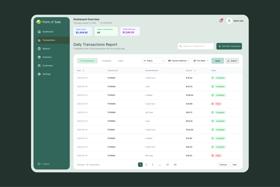Go to page 2 of transactions
The width and height of the screenshot is (280, 187).
click(x=146, y=165)
